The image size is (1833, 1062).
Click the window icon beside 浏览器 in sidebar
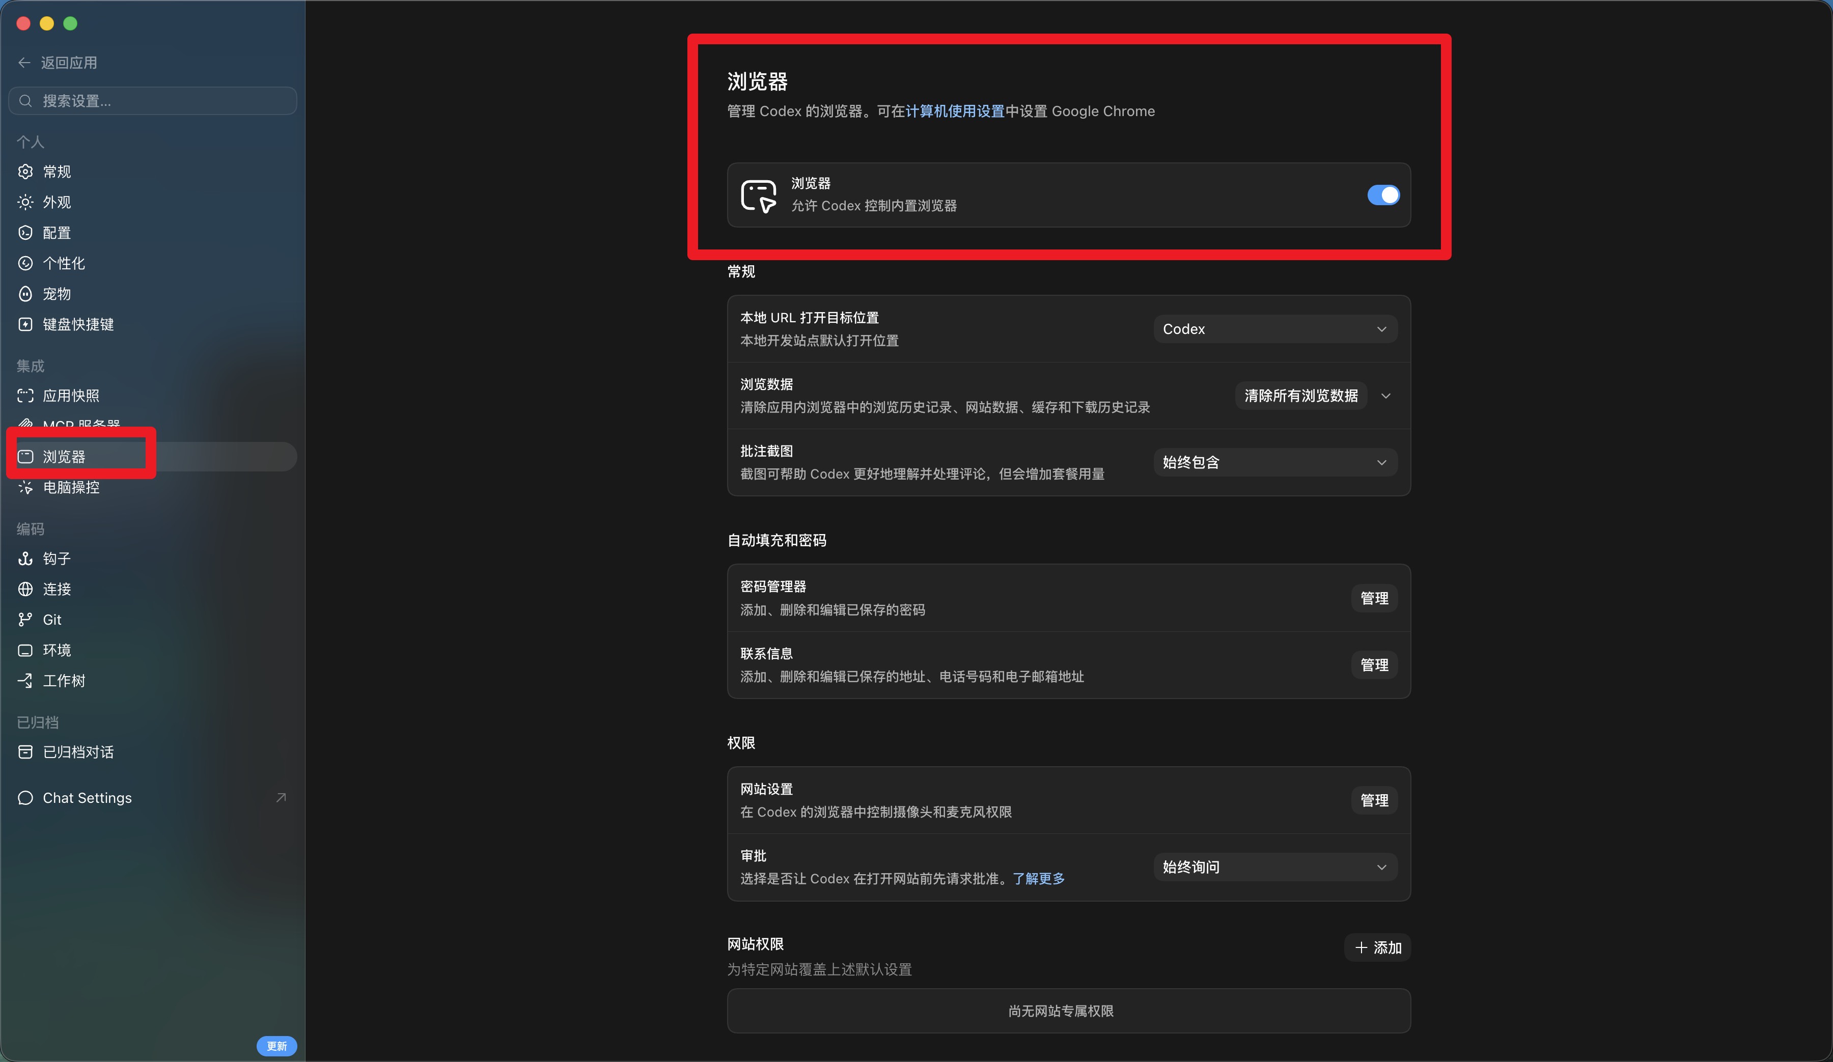click(x=25, y=457)
